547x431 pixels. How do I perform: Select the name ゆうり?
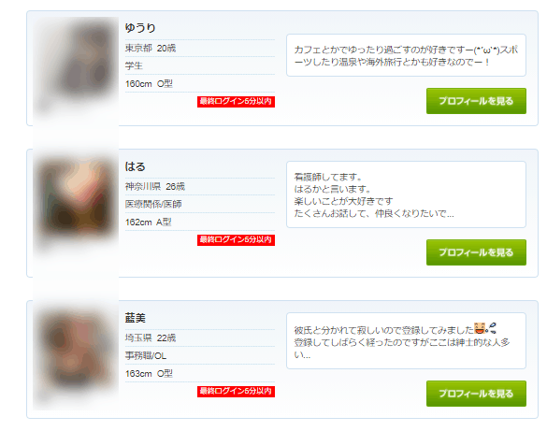pyautogui.click(x=140, y=27)
